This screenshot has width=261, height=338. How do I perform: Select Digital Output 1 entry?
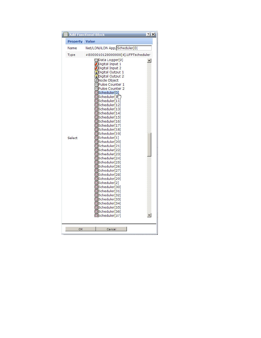pyautogui.click(x=111, y=72)
